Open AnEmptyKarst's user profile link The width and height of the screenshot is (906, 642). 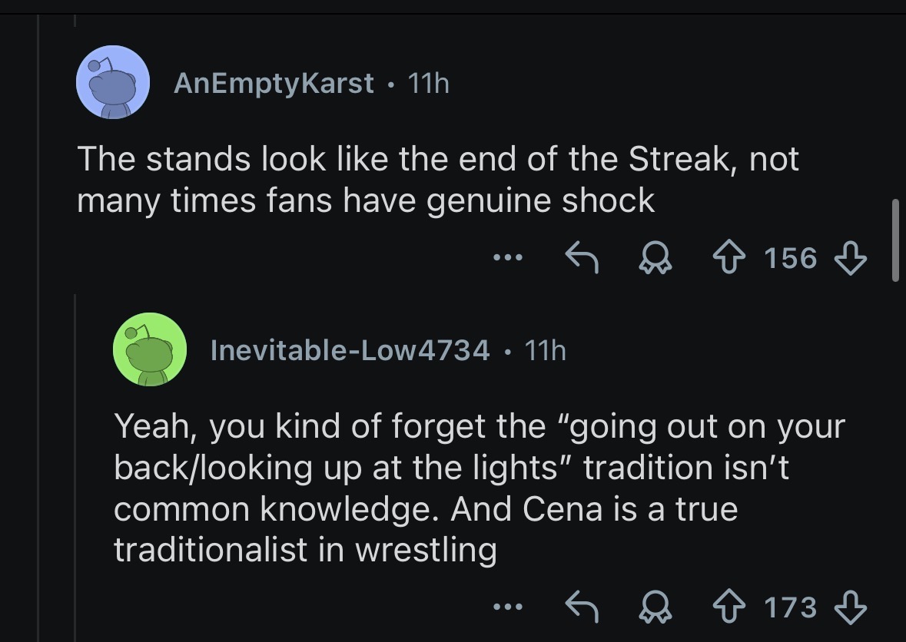[274, 83]
